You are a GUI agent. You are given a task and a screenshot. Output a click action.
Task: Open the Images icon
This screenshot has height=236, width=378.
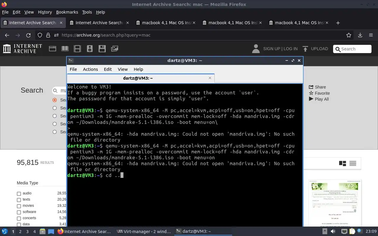[115, 49]
